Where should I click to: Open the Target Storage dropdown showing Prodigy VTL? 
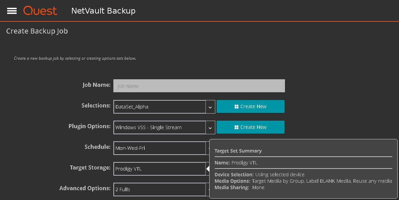160,169
